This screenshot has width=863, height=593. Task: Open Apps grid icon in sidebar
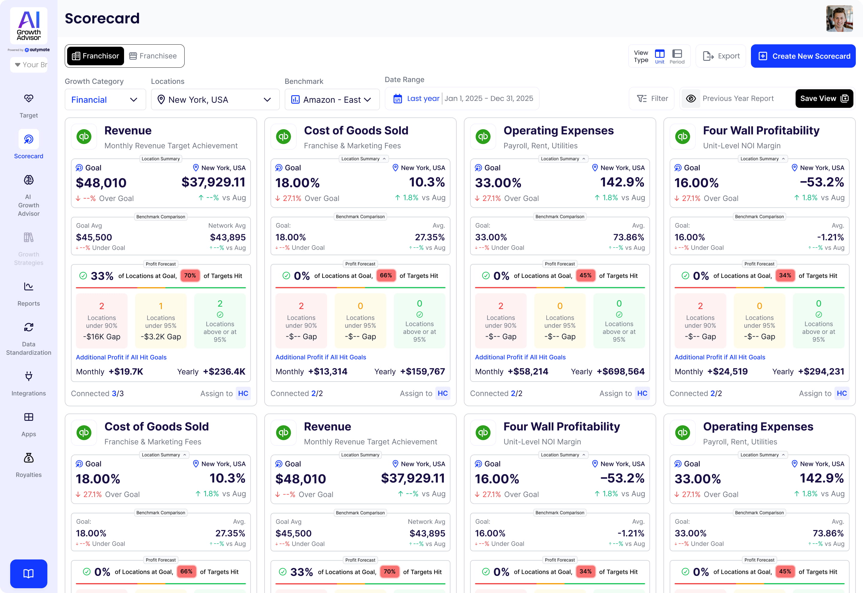(x=29, y=417)
